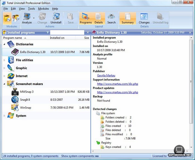Image resolution: width=195 pixels, height=160 pixels.
Task: Open the View menu
Action: pyautogui.click(x=22, y=9)
